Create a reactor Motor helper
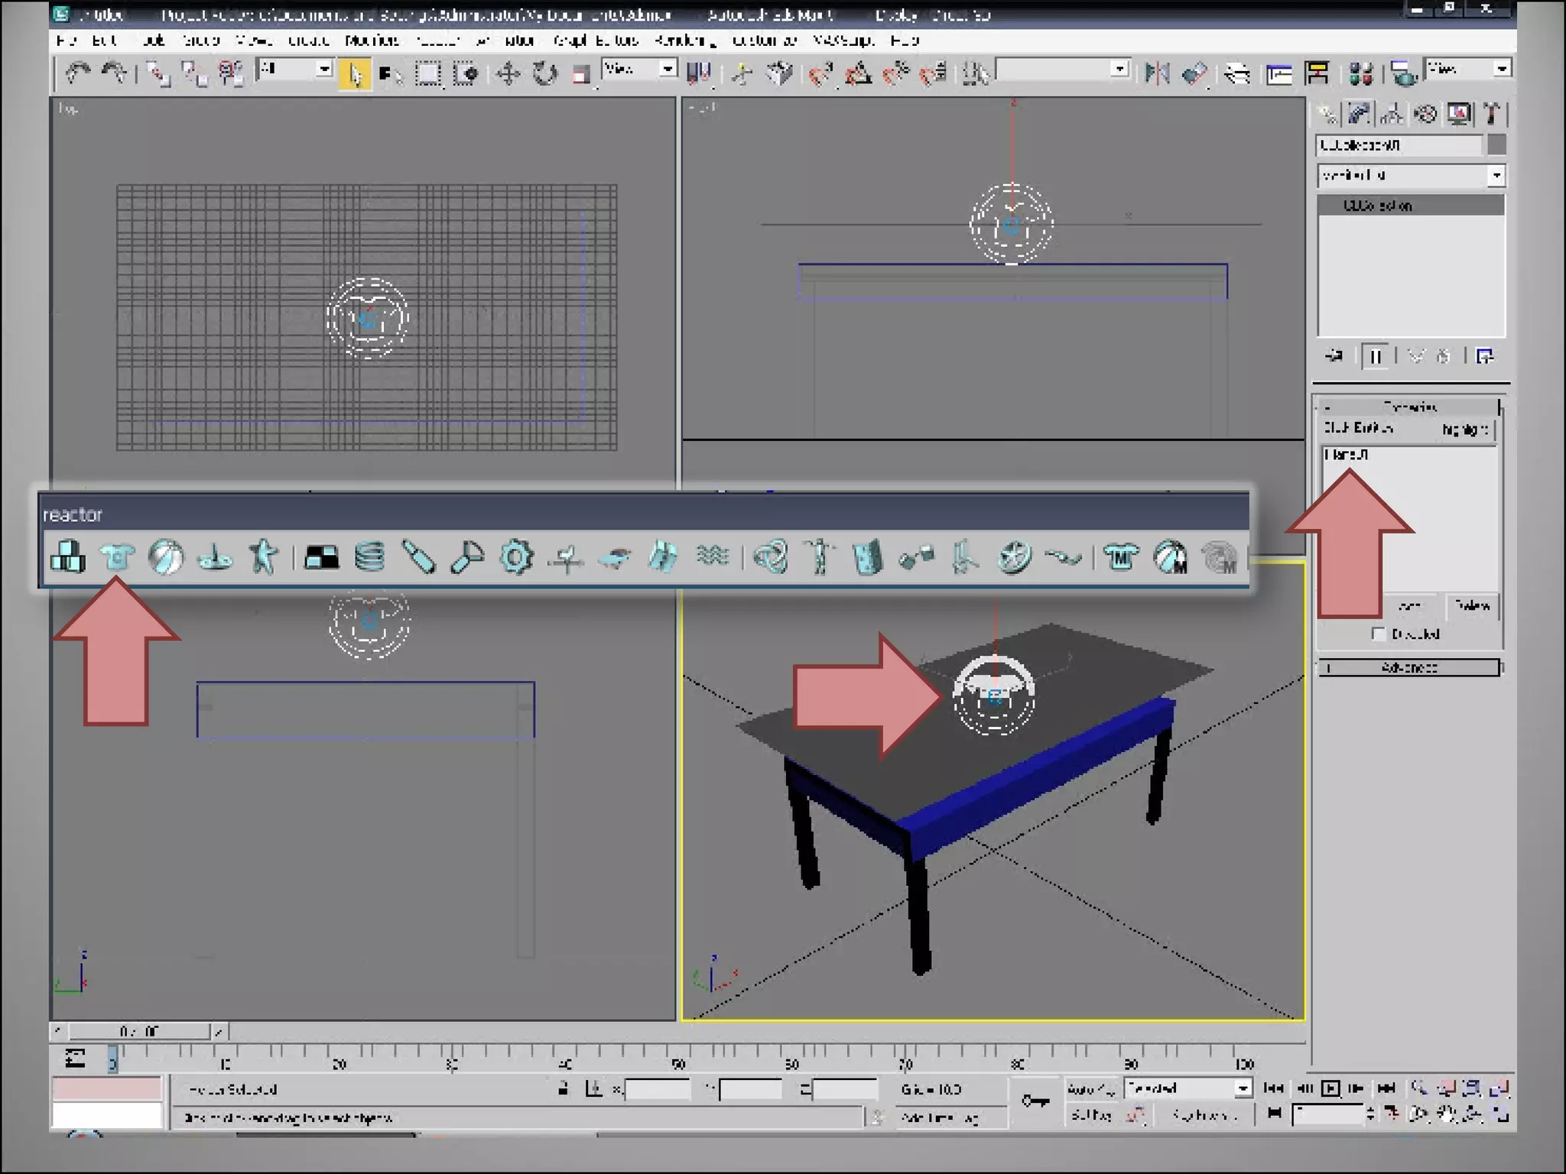This screenshot has height=1174, width=1566. pyautogui.click(x=517, y=556)
